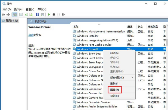
Task: Click gear icon beside Windows Image Acquisition
Action: (74, 40)
